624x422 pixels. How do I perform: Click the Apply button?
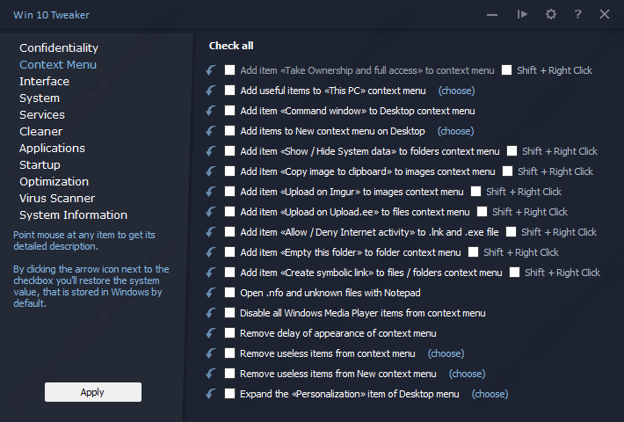(x=93, y=392)
